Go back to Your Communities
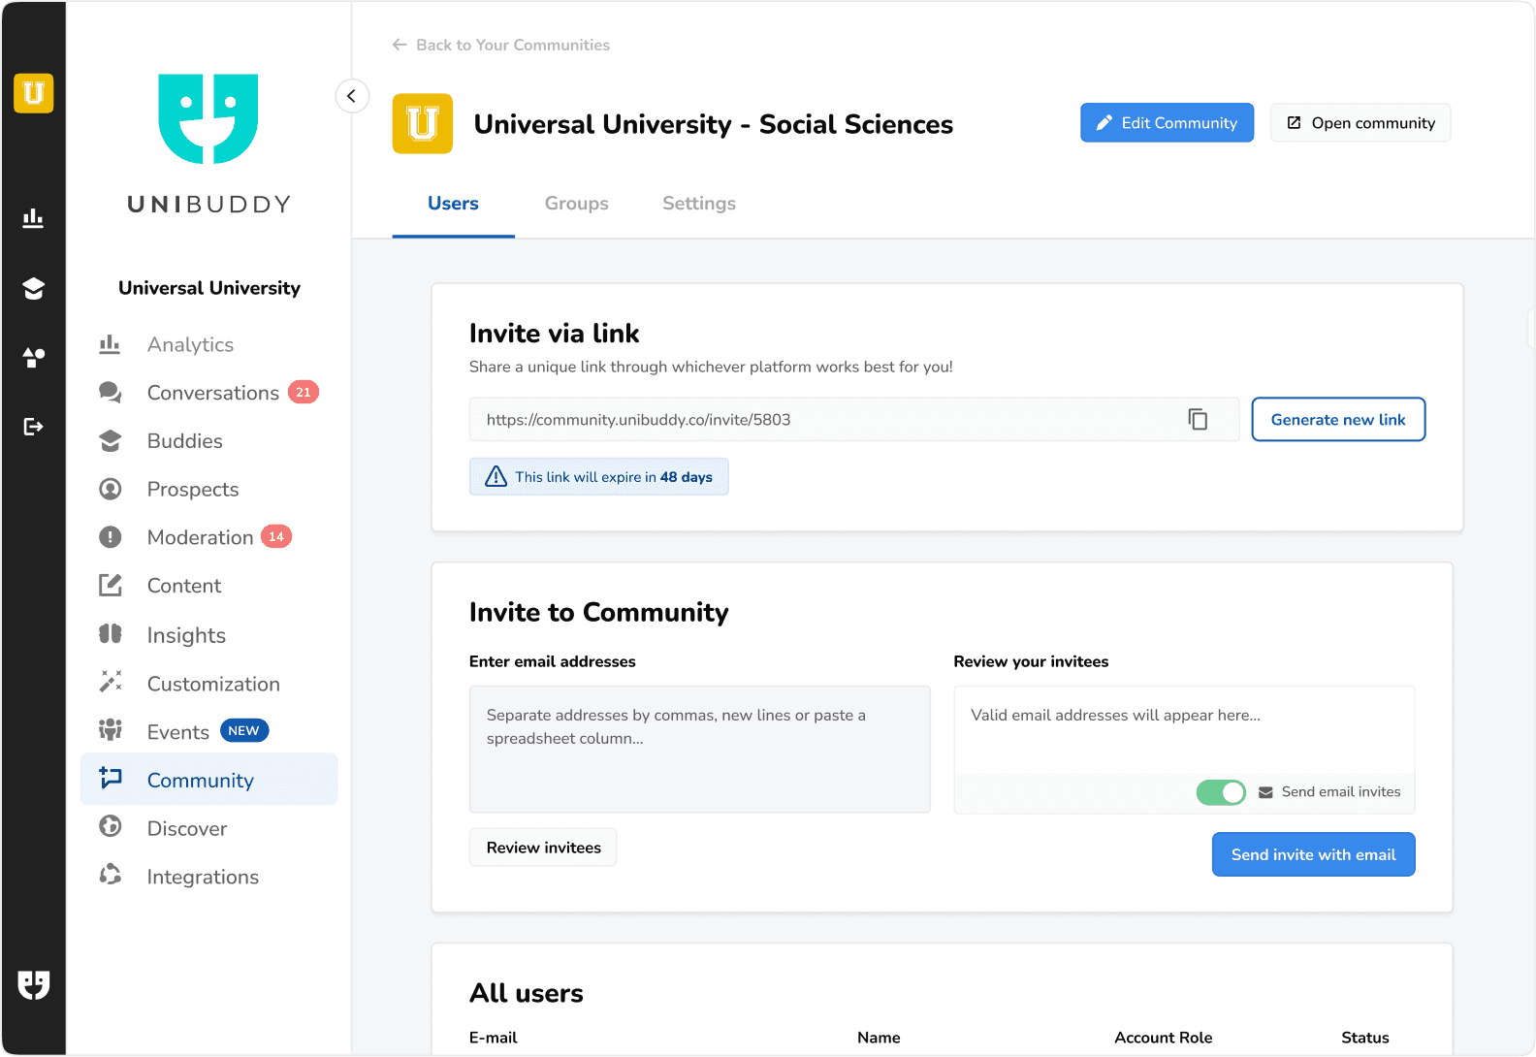This screenshot has width=1536, height=1057. (x=500, y=45)
